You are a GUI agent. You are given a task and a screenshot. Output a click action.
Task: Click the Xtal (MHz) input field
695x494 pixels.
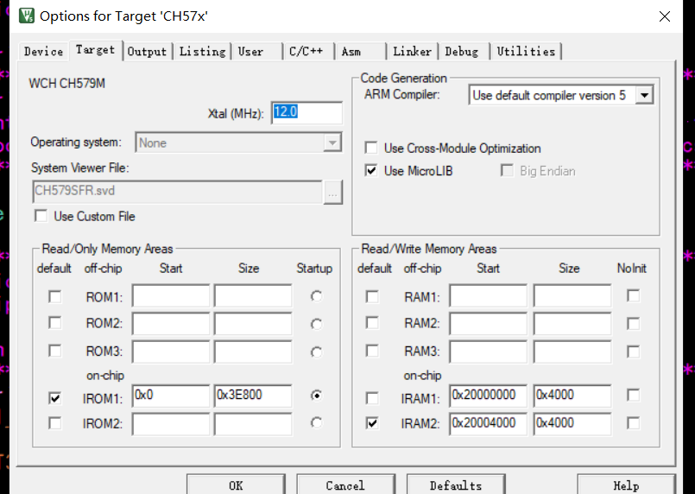(306, 112)
